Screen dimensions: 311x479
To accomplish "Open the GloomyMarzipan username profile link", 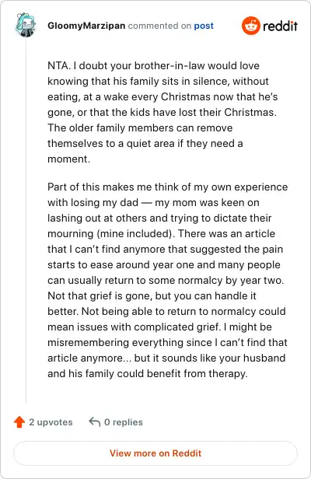I will click(86, 26).
